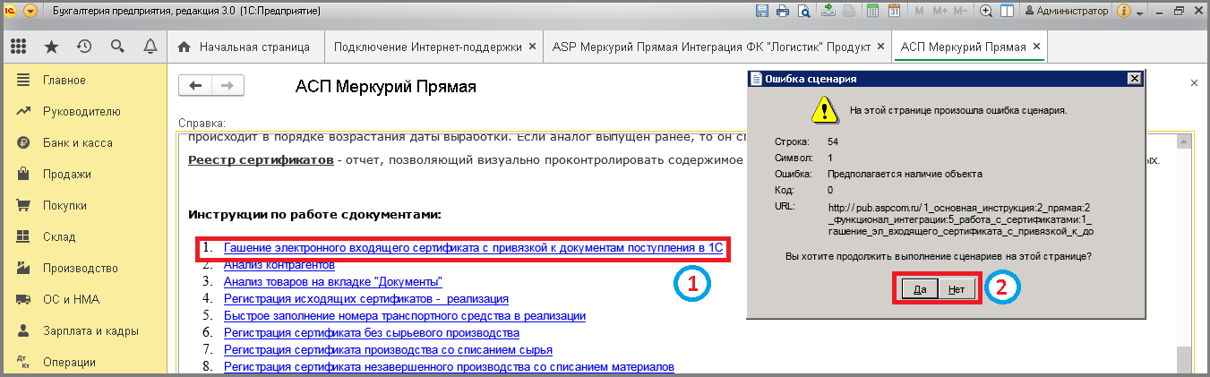This screenshot has width=1210, height=377.
Task: Toggle the split window panels icon
Action: (x=1007, y=12)
